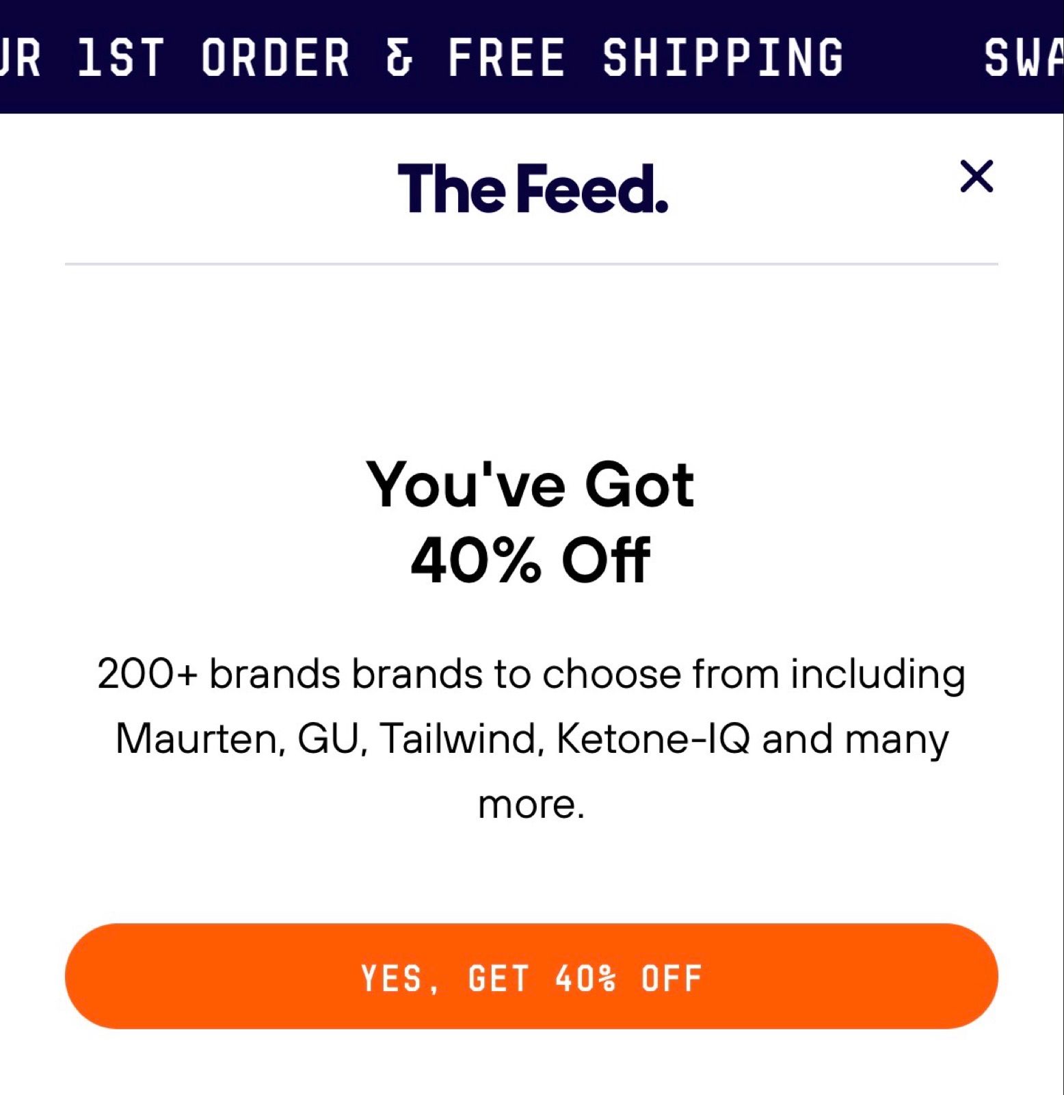Click the ampersand in the promo banner
Image resolution: width=1064 pixels, height=1095 pixels.
point(399,57)
